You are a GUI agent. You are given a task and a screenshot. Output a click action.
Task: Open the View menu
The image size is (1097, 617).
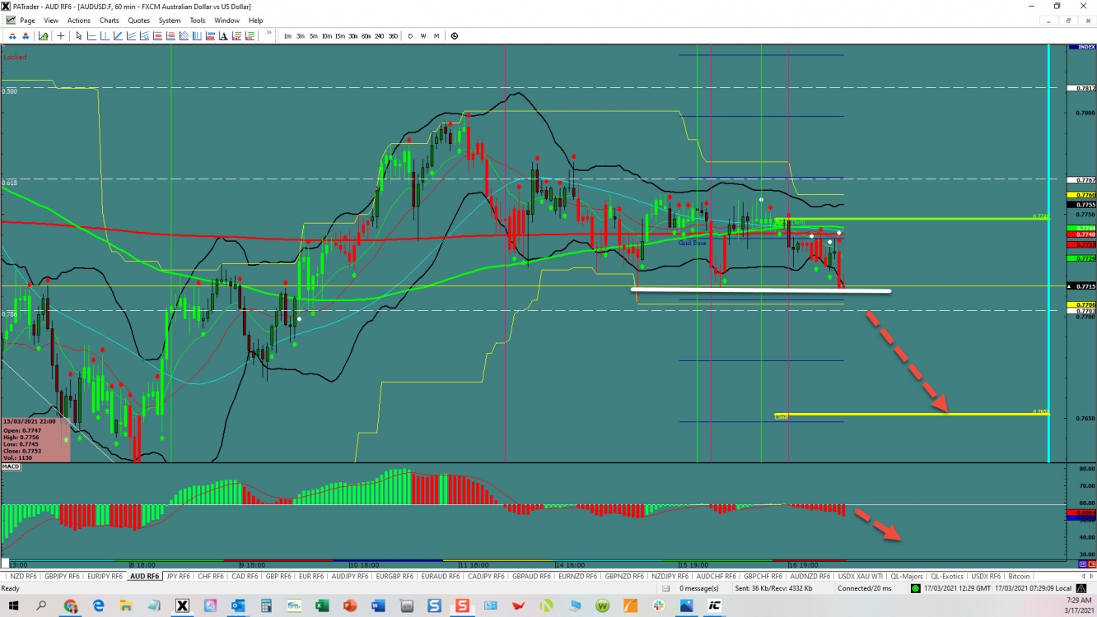click(51, 21)
